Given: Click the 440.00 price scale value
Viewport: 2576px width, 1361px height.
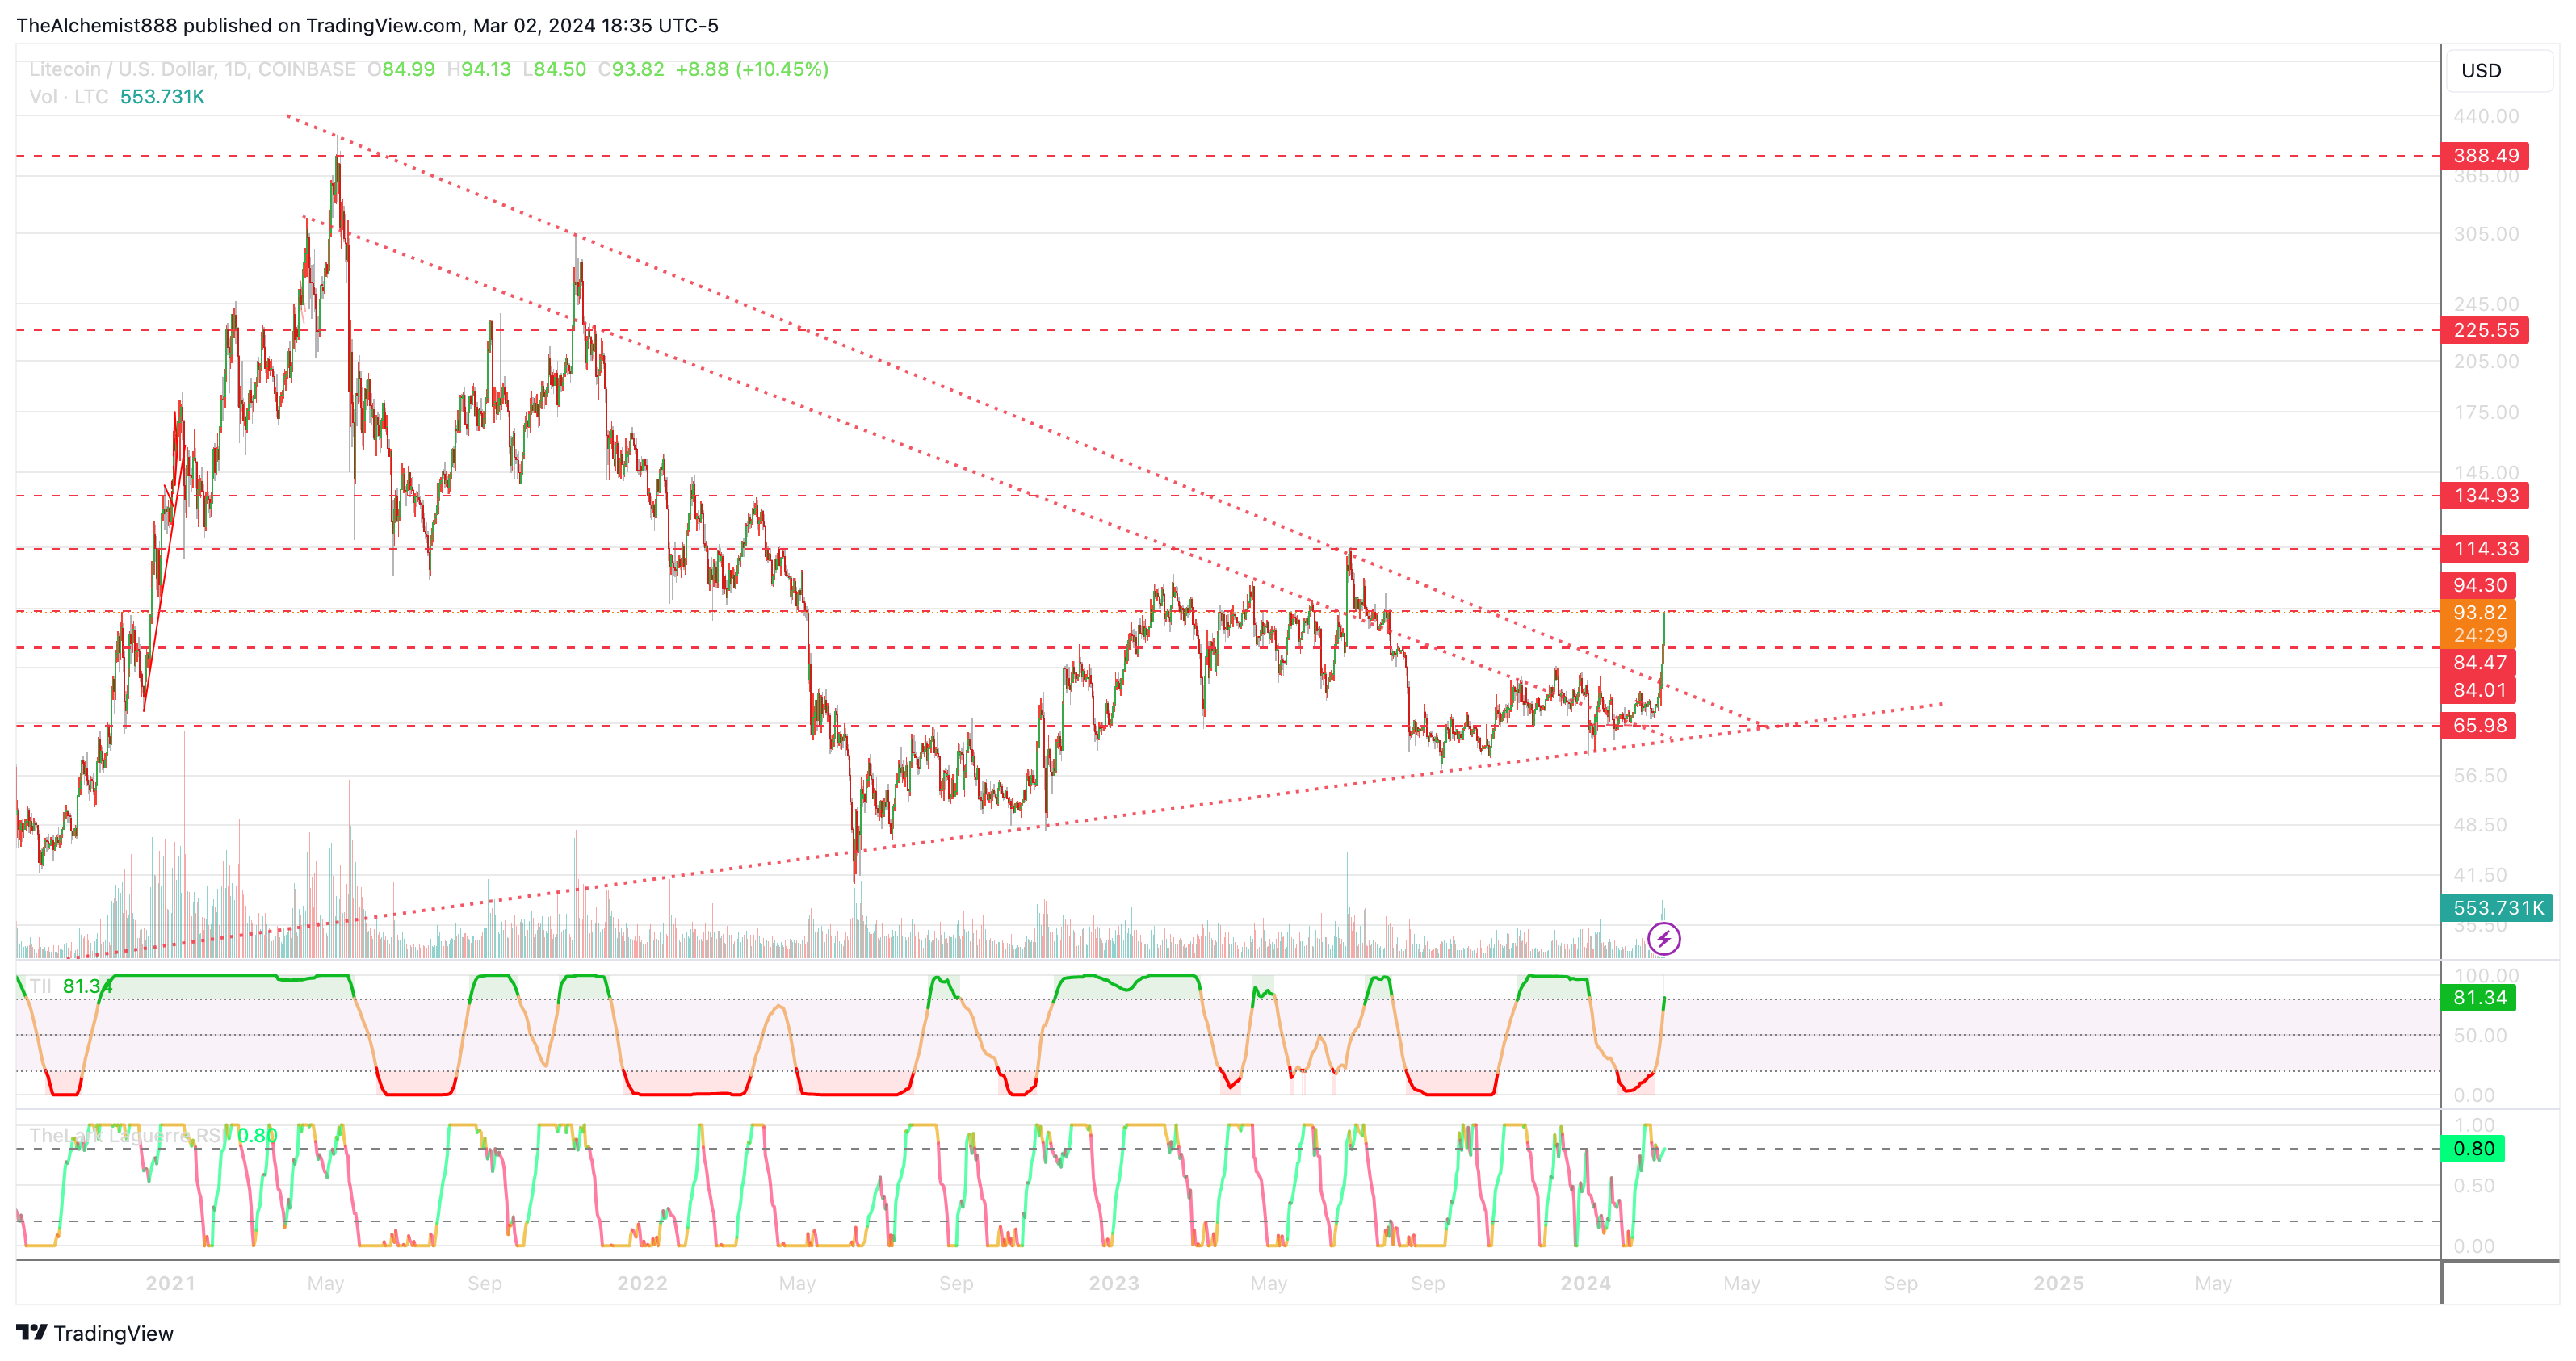Looking at the screenshot, I should [x=2486, y=116].
